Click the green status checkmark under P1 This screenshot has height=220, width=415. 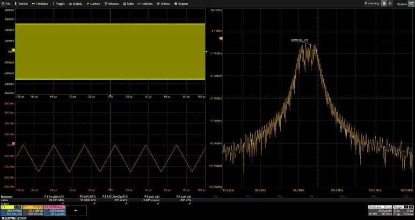pyautogui.click(x=62, y=203)
